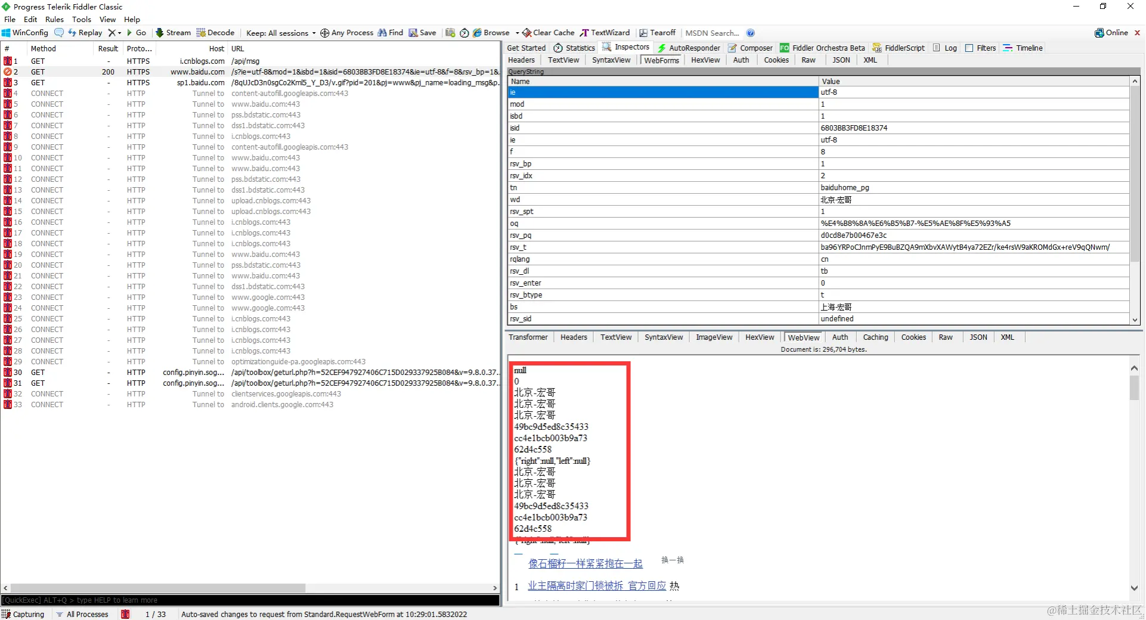Open the Browse dropdown arrow

[517, 33]
